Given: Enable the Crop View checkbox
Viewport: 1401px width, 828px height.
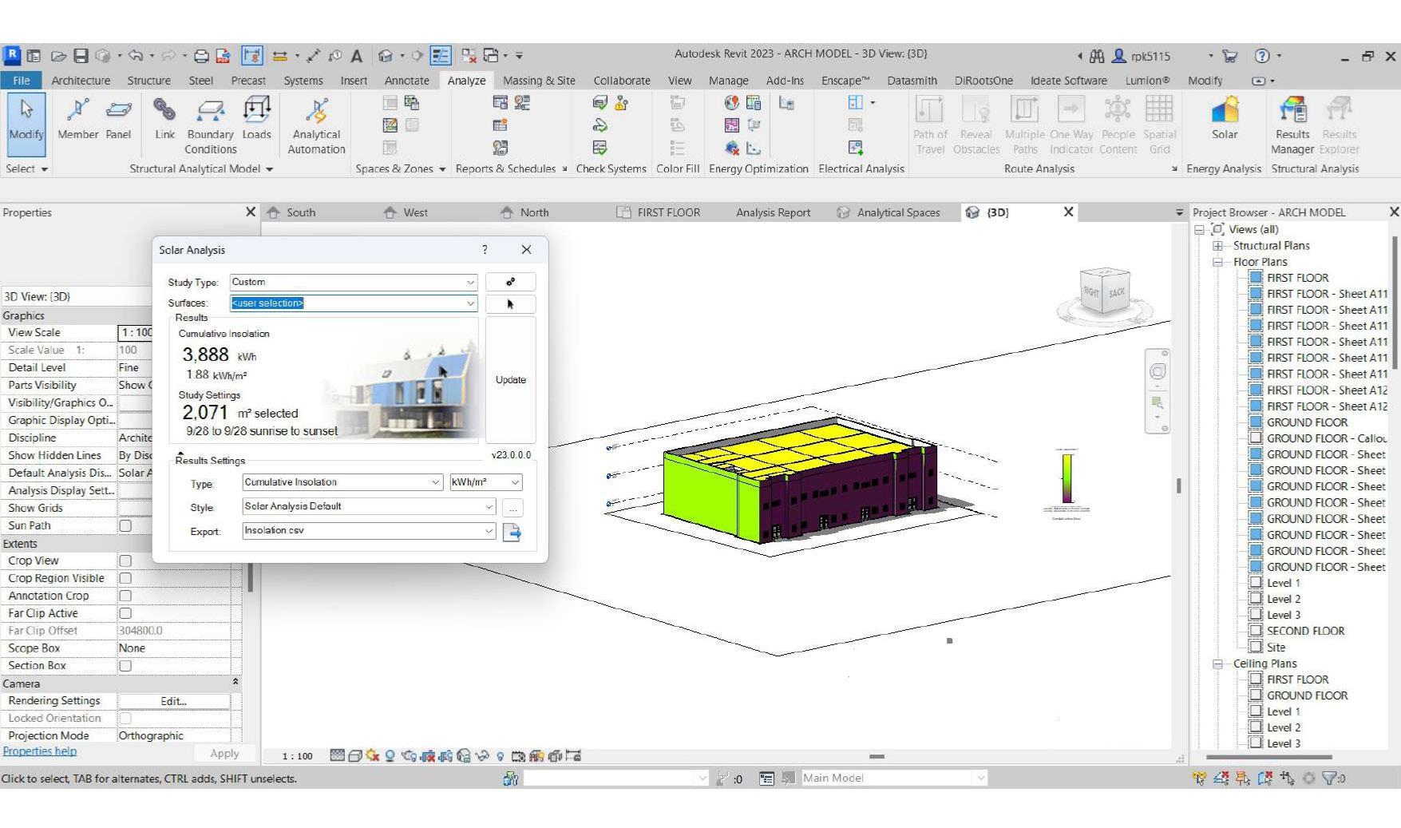Looking at the screenshot, I should tap(125, 561).
